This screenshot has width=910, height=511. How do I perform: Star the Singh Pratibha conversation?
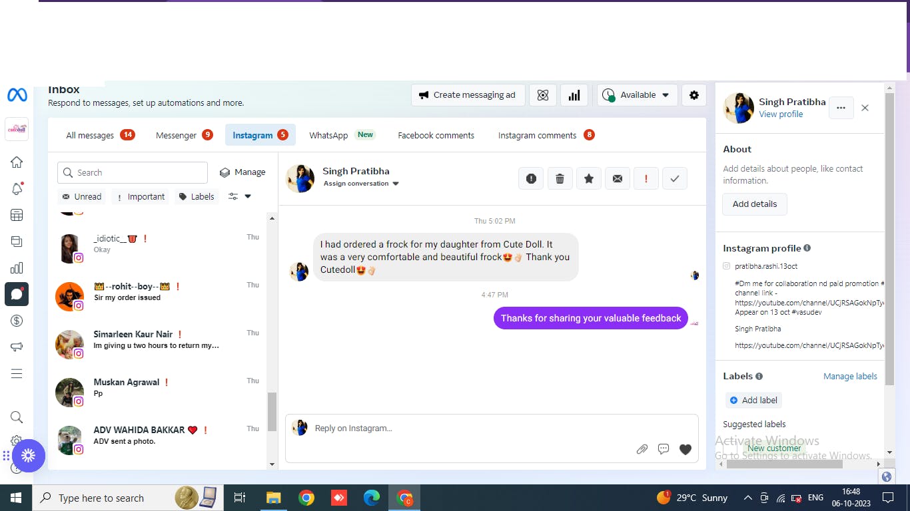coord(589,178)
